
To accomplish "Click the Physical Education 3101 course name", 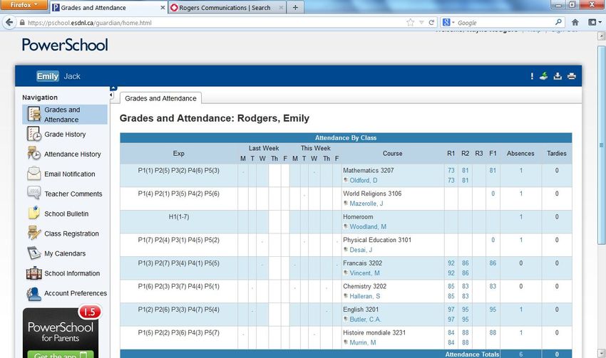I will point(377,240).
